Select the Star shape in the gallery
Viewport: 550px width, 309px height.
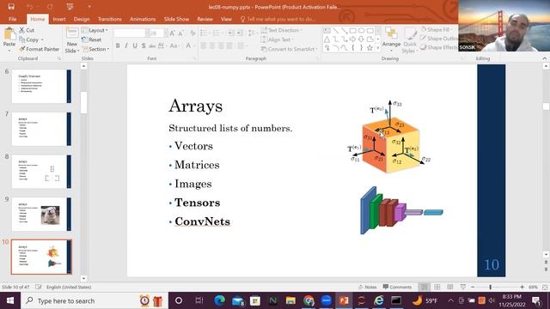pyautogui.click(x=370, y=48)
